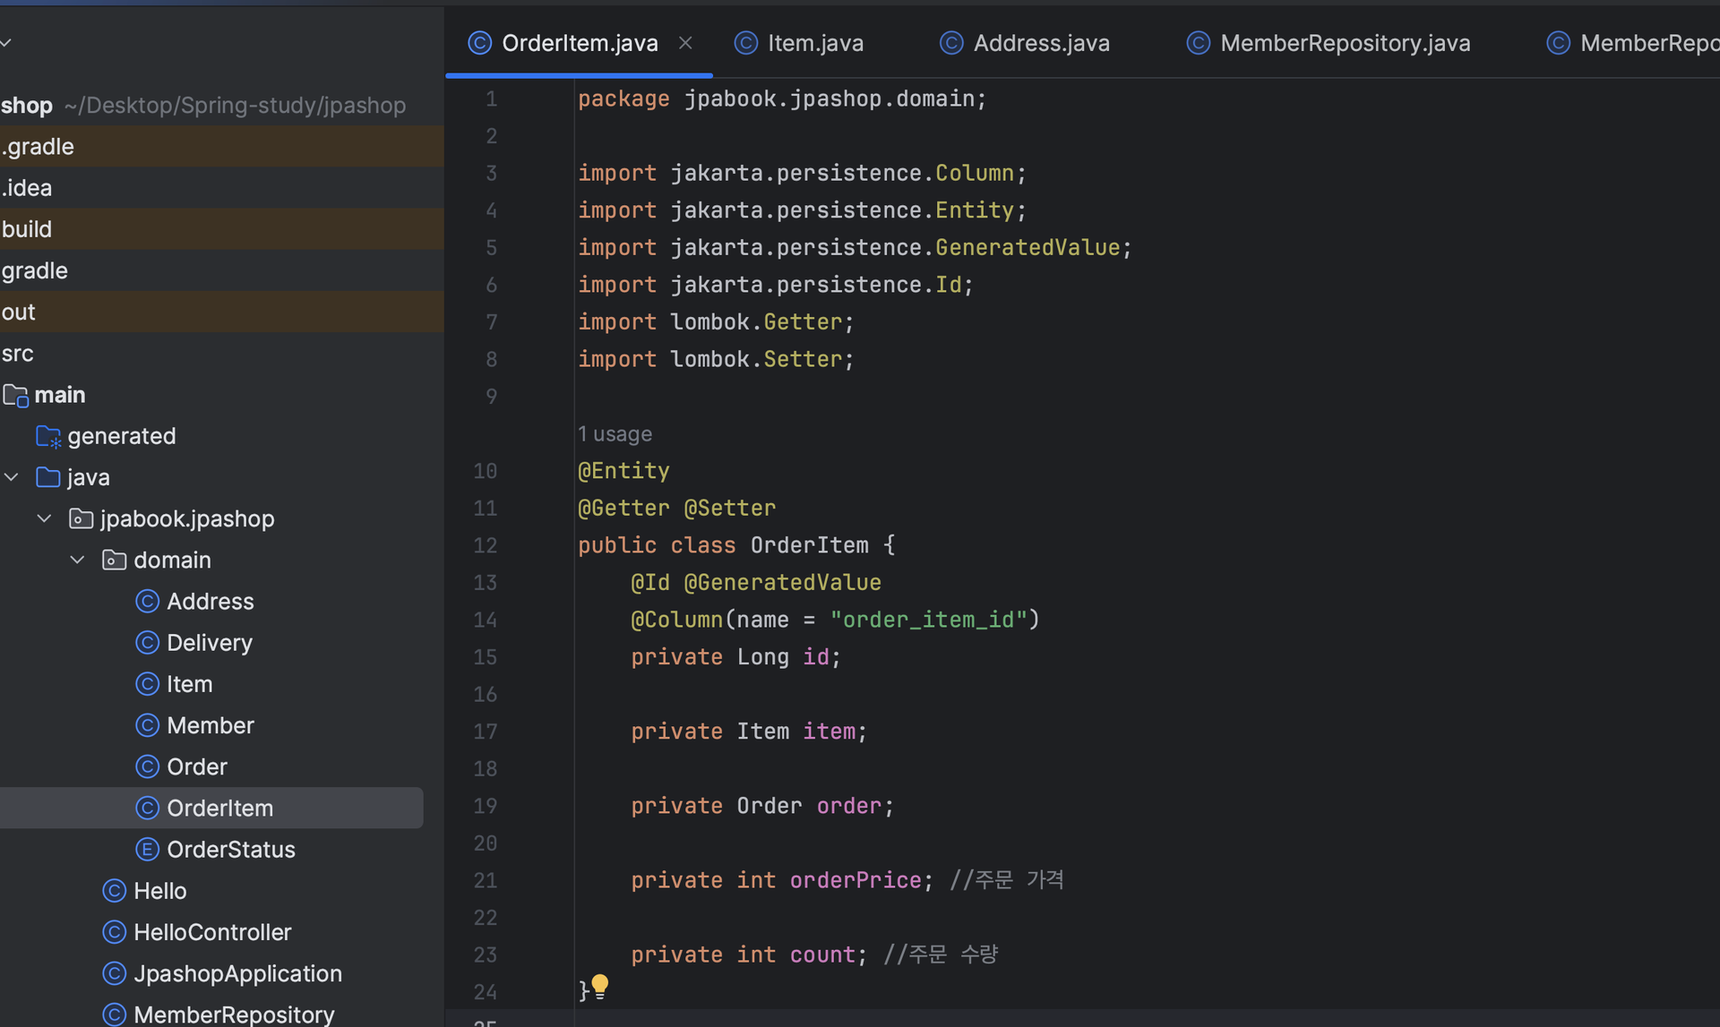
Task: Click the JpashopApplication class icon
Action: [x=114, y=973]
